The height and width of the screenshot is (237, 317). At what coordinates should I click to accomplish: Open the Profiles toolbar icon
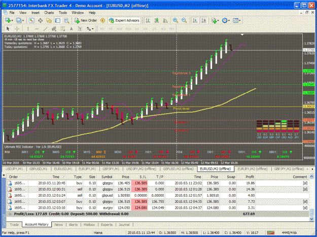[19, 20]
